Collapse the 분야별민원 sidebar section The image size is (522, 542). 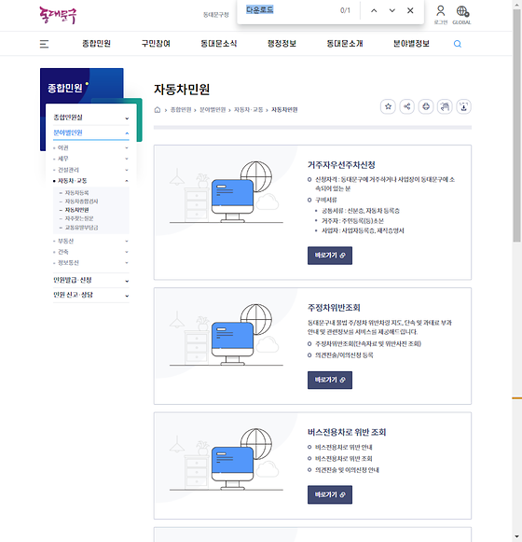(x=91, y=132)
